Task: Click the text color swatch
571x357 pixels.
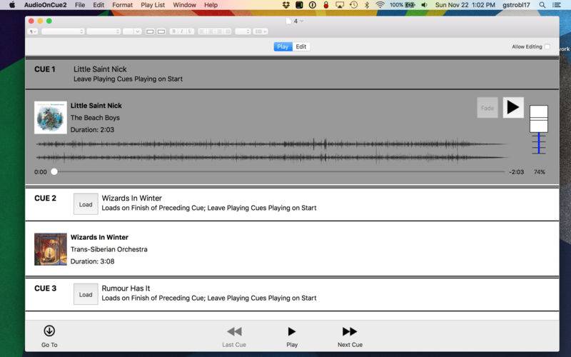Action: (x=150, y=31)
